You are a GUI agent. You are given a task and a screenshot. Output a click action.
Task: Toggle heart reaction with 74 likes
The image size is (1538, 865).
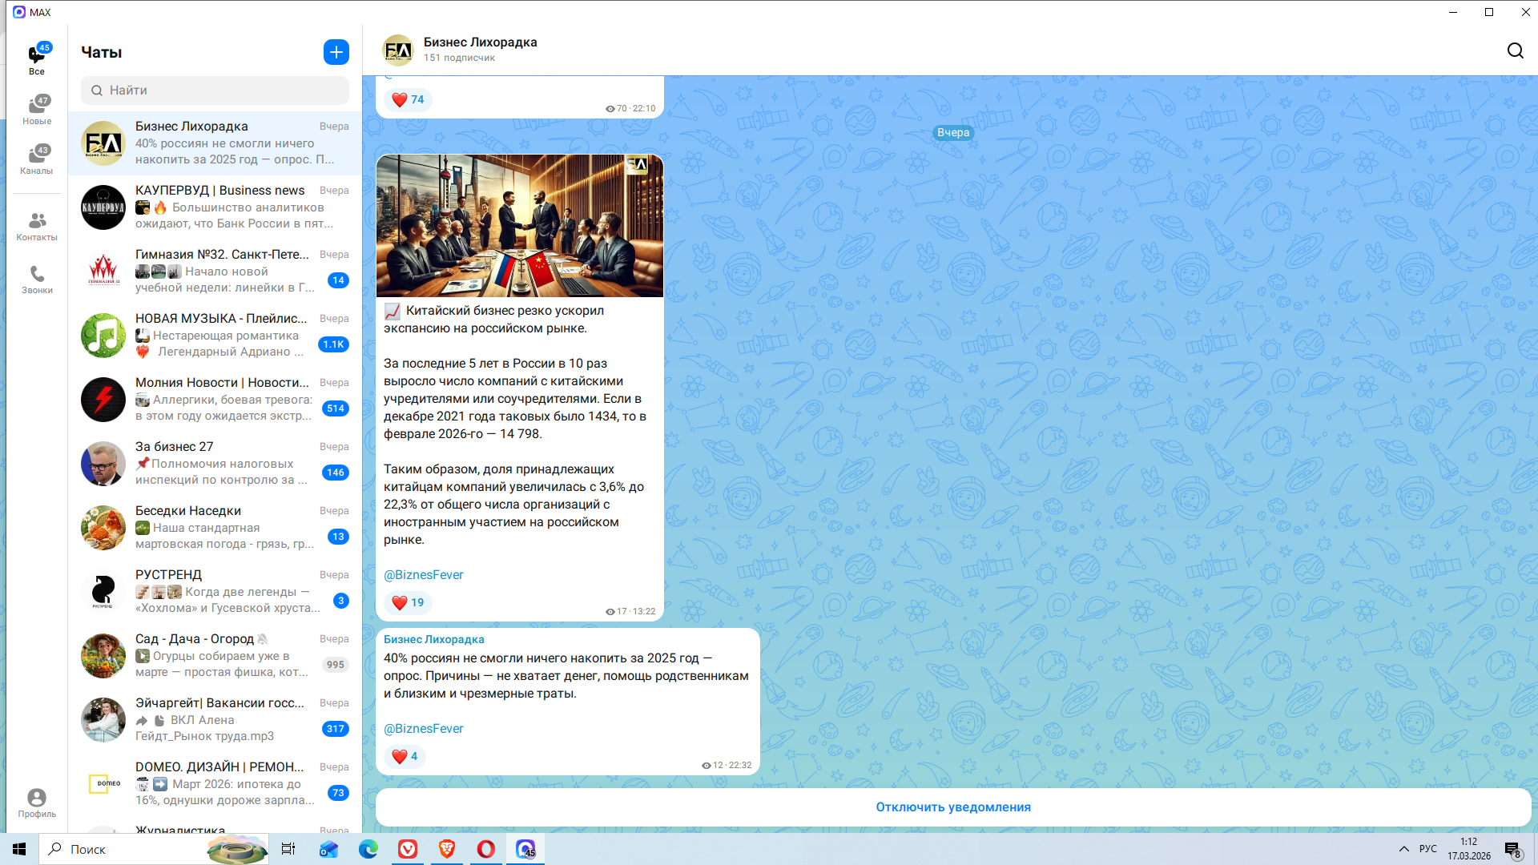pyautogui.click(x=408, y=99)
